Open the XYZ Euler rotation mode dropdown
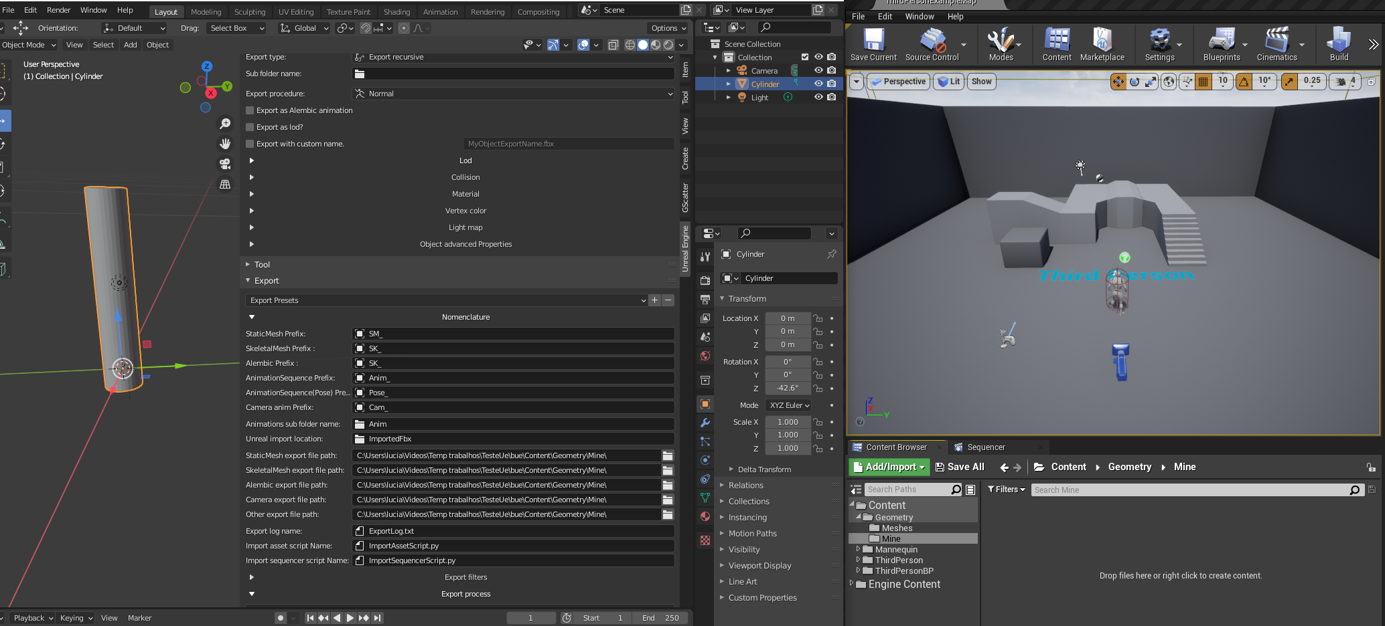 pos(788,405)
